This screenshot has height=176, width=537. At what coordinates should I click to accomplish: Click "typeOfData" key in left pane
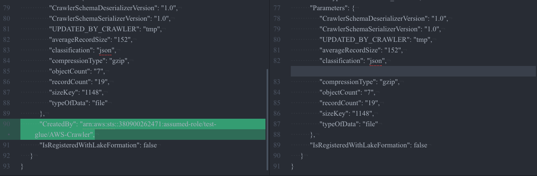click(x=69, y=103)
